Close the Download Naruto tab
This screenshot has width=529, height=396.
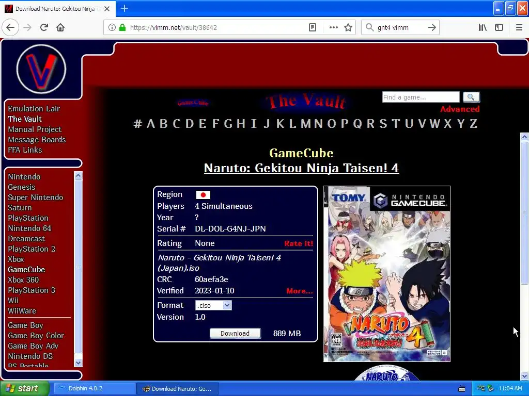pos(107,9)
